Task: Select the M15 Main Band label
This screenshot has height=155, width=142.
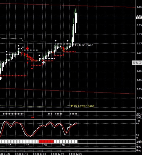Action: [x=83, y=45]
